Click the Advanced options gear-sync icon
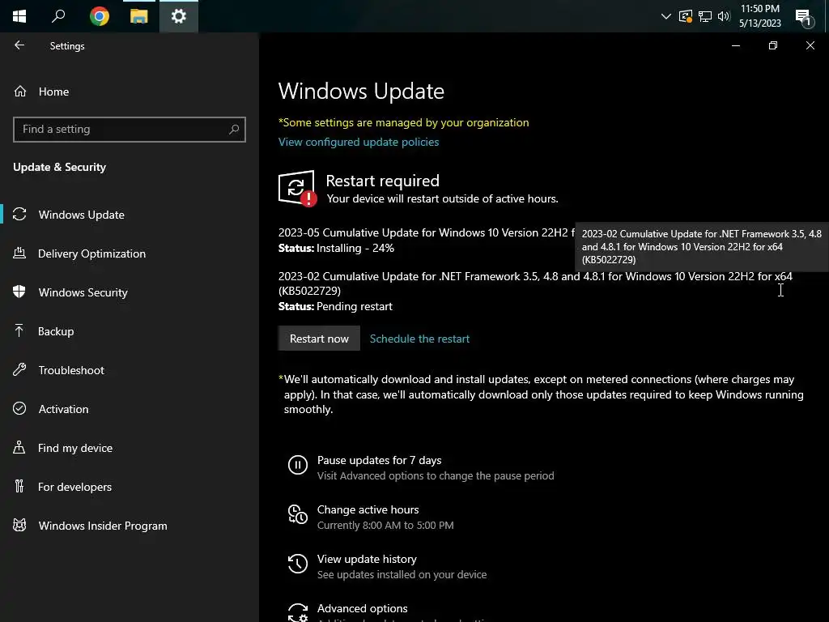The image size is (829, 622). tap(298, 612)
